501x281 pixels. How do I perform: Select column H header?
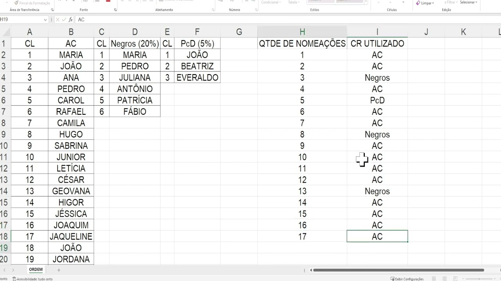coord(302,32)
